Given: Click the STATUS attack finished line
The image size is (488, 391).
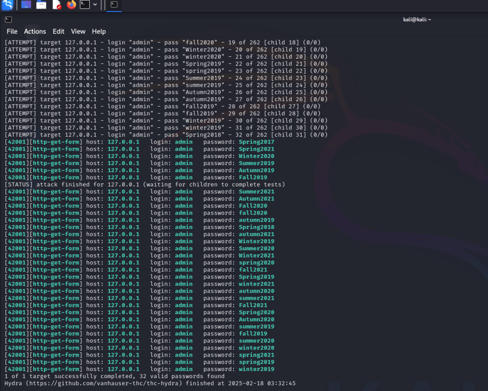Looking at the screenshot, I should (x=145, y=185).
